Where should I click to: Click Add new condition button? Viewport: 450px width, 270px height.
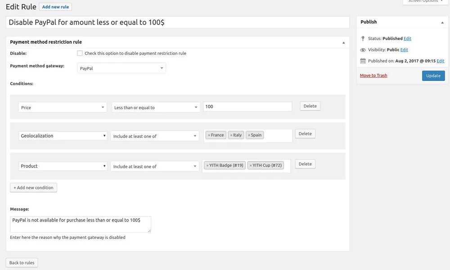click(x=33, y=188)
